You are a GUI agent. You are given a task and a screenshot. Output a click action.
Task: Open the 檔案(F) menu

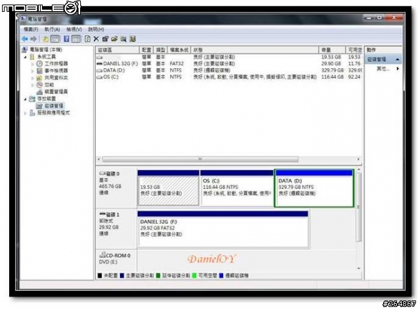coord(31,29)
